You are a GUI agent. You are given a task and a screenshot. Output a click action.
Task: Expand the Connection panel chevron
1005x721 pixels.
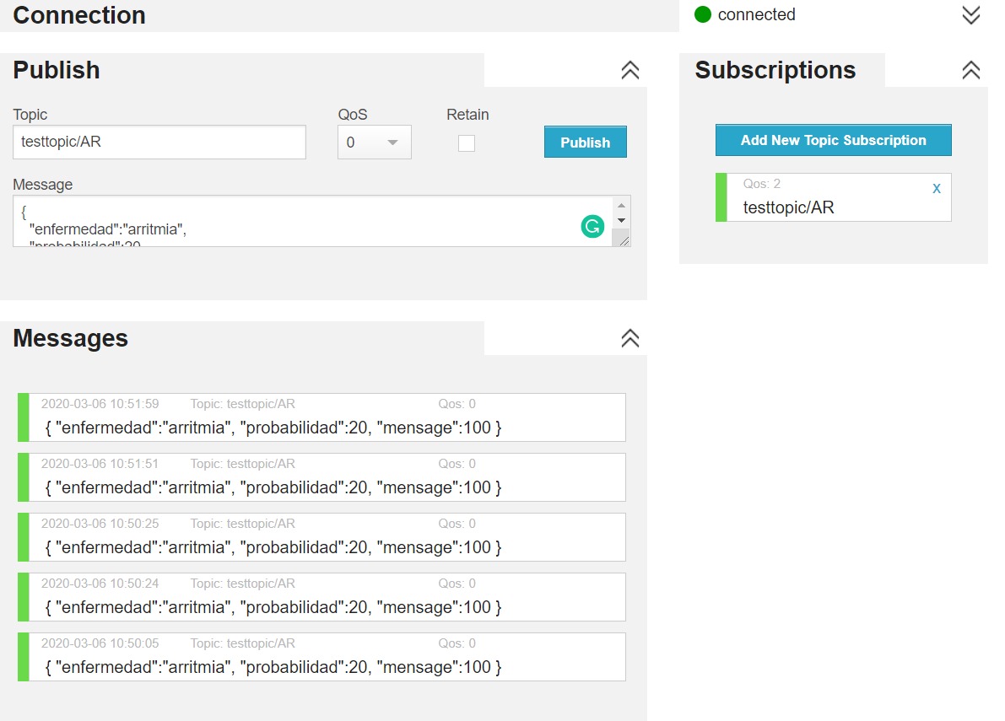(971, 14)
